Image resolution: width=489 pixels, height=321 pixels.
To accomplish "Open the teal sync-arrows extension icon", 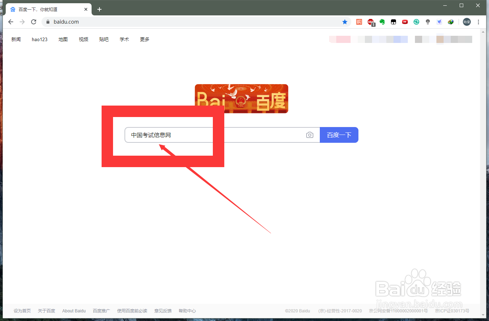I will 416,22.
